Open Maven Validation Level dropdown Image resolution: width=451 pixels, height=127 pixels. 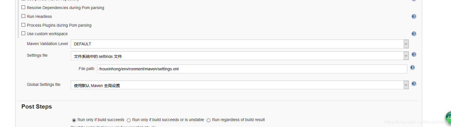click(x=239, y=44)
